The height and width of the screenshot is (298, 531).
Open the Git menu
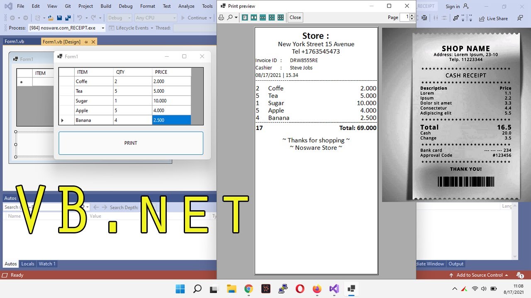point(68,6)
